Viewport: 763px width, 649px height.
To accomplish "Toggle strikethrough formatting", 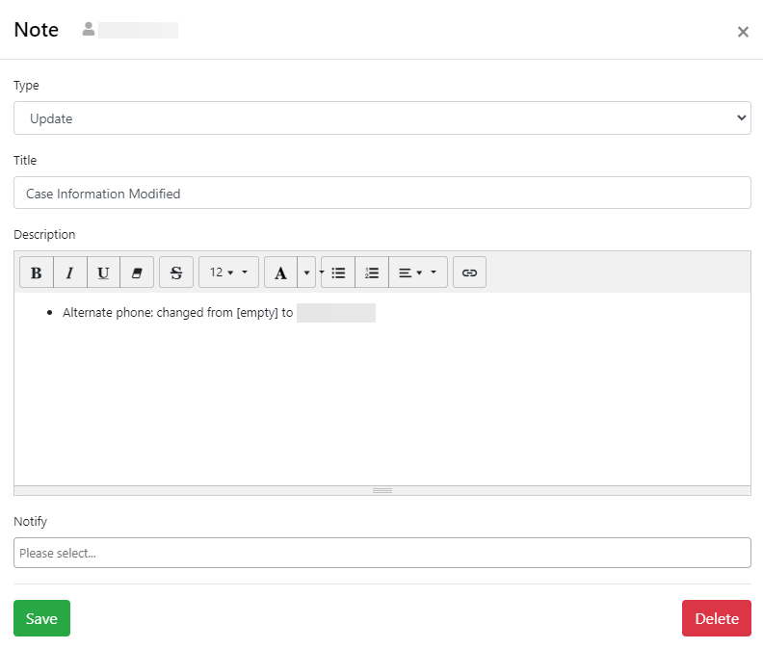I will [176, 273].
